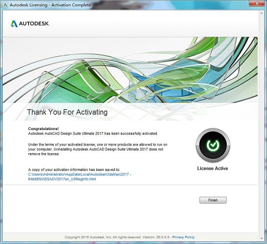Click 'A copy of your activation information' text

click(73, 170)
